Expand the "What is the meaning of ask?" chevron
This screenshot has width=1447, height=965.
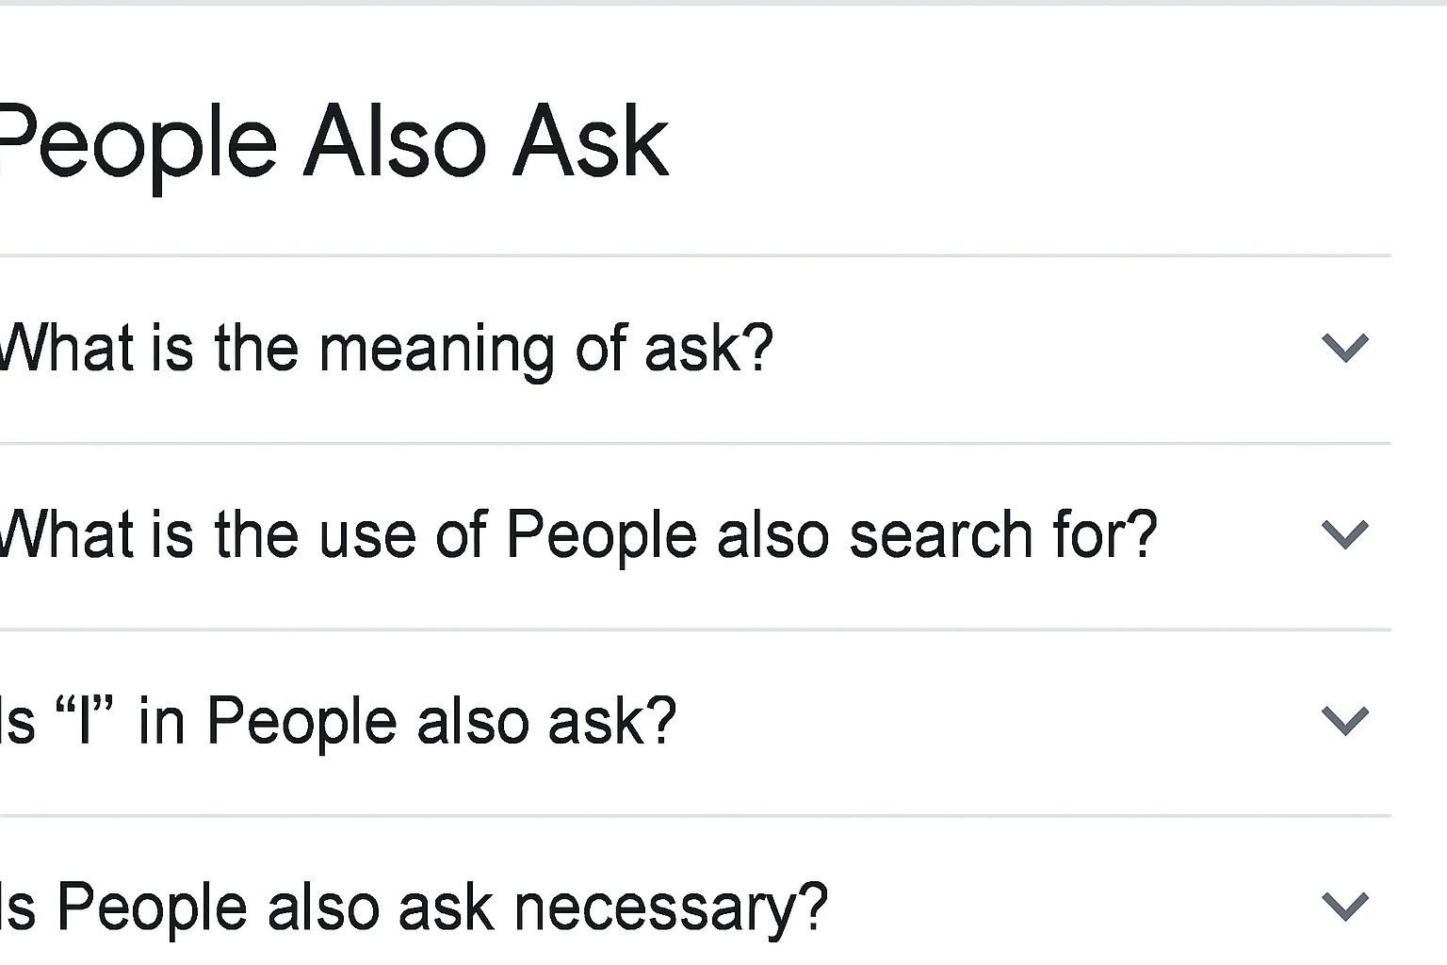1344,348
